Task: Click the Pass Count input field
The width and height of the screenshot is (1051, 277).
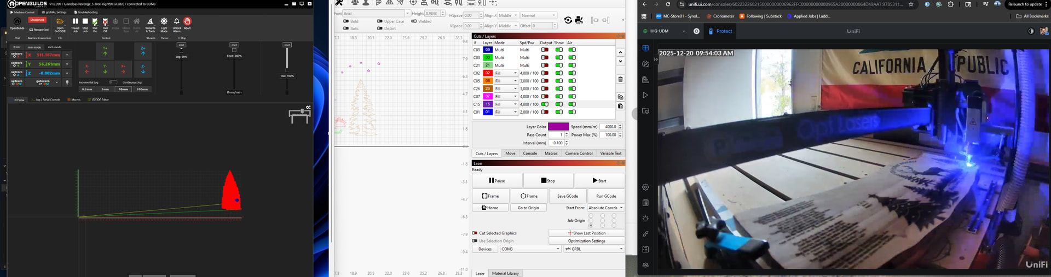Action: [x=555, y=135]
